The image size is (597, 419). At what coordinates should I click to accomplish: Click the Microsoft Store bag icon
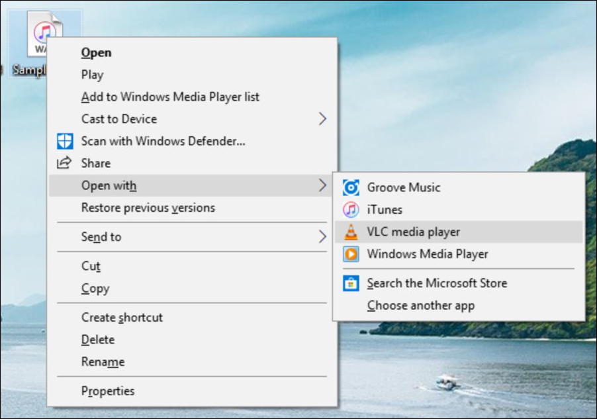(351, 283)
